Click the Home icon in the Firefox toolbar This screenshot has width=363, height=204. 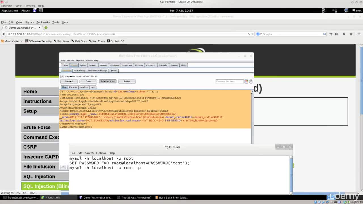(x=351, y=34)
